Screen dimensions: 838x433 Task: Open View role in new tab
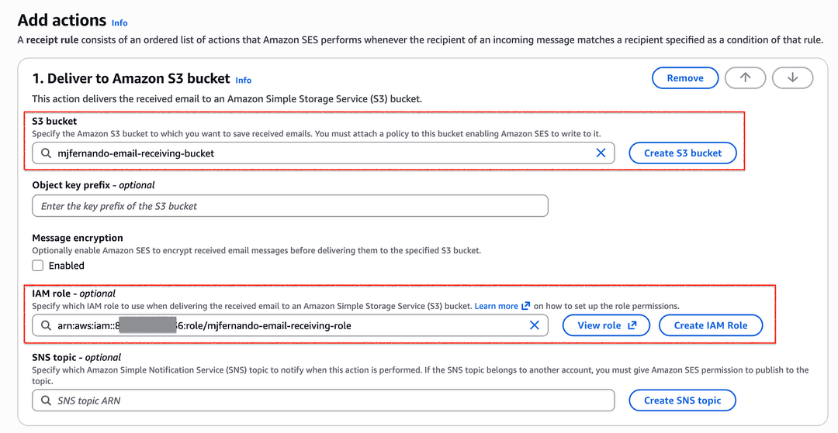(x=606, y=325)
